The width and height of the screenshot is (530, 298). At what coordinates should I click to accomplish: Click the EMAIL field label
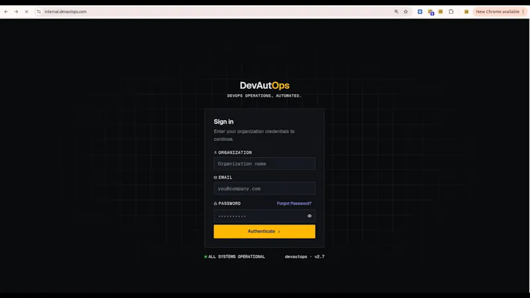coord(225,177)
